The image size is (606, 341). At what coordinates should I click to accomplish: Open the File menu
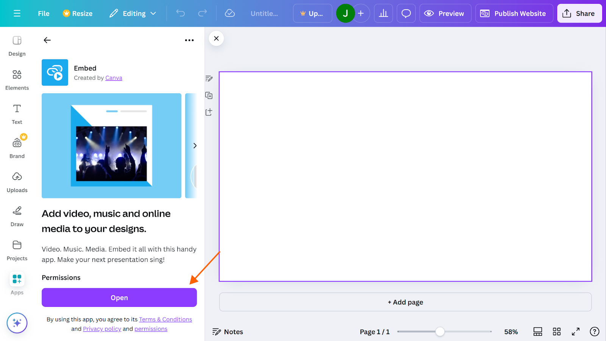coord(44,14)
